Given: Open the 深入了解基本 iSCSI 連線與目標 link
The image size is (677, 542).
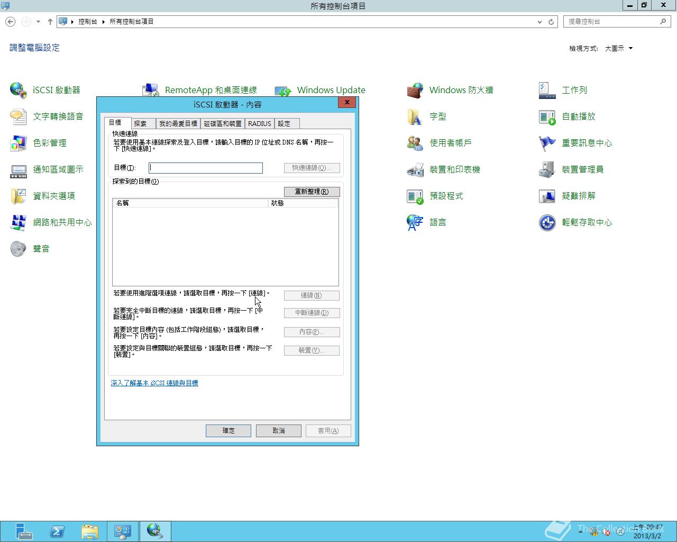Looking at the screenshot, I should [154, 383].
